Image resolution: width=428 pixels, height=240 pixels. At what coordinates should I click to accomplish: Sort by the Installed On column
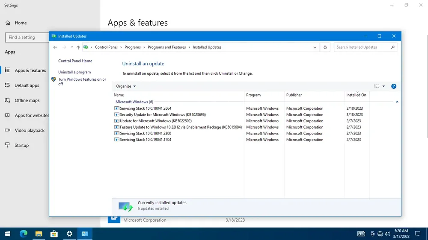tap(356, 95)
